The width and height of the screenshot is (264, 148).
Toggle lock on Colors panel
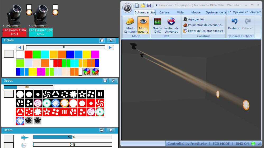[x=102, y=40]
